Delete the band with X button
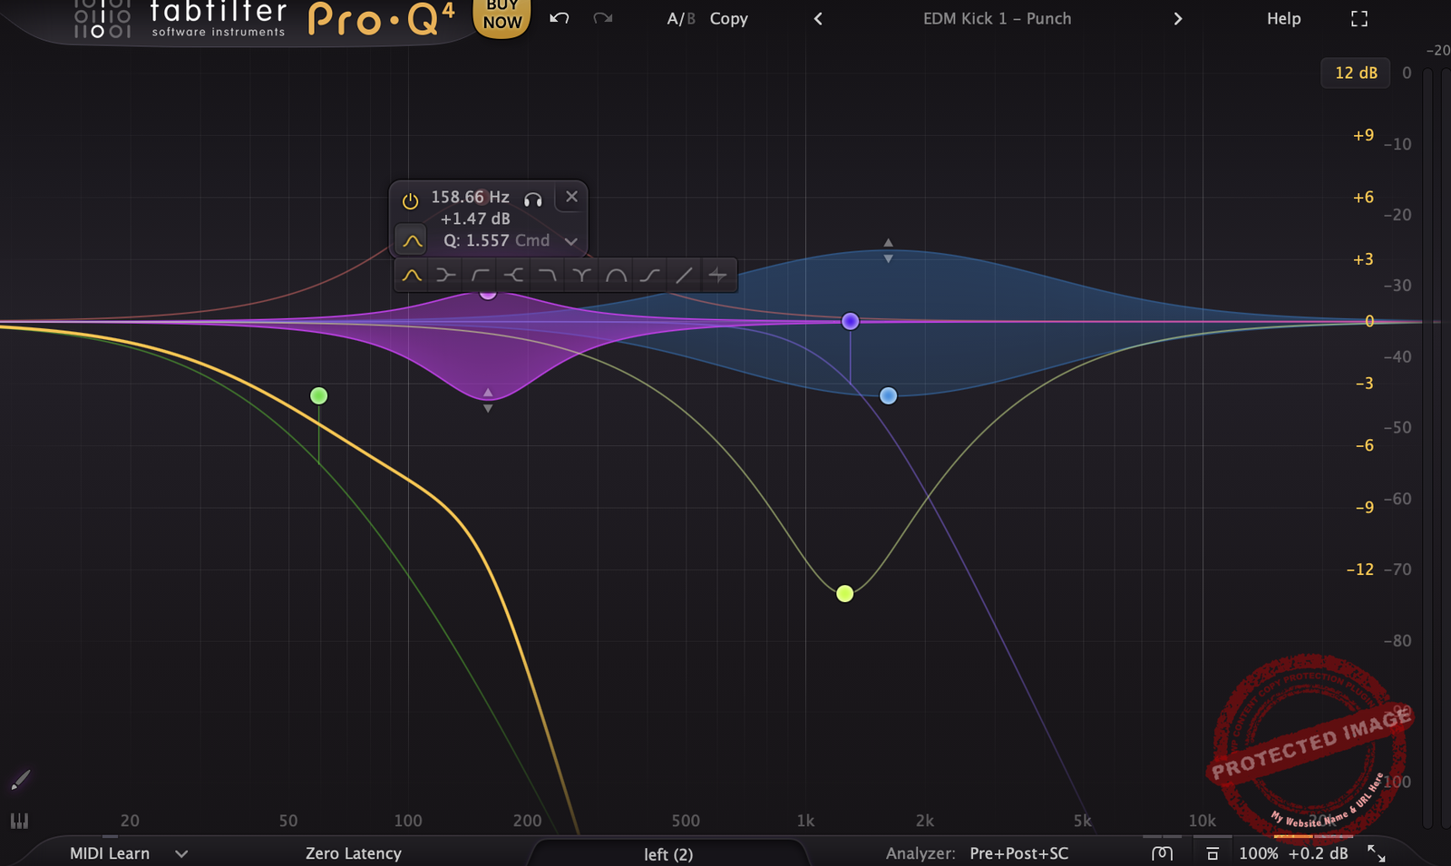The width and height of the screenshot is (1451, 866). [571, 197]
